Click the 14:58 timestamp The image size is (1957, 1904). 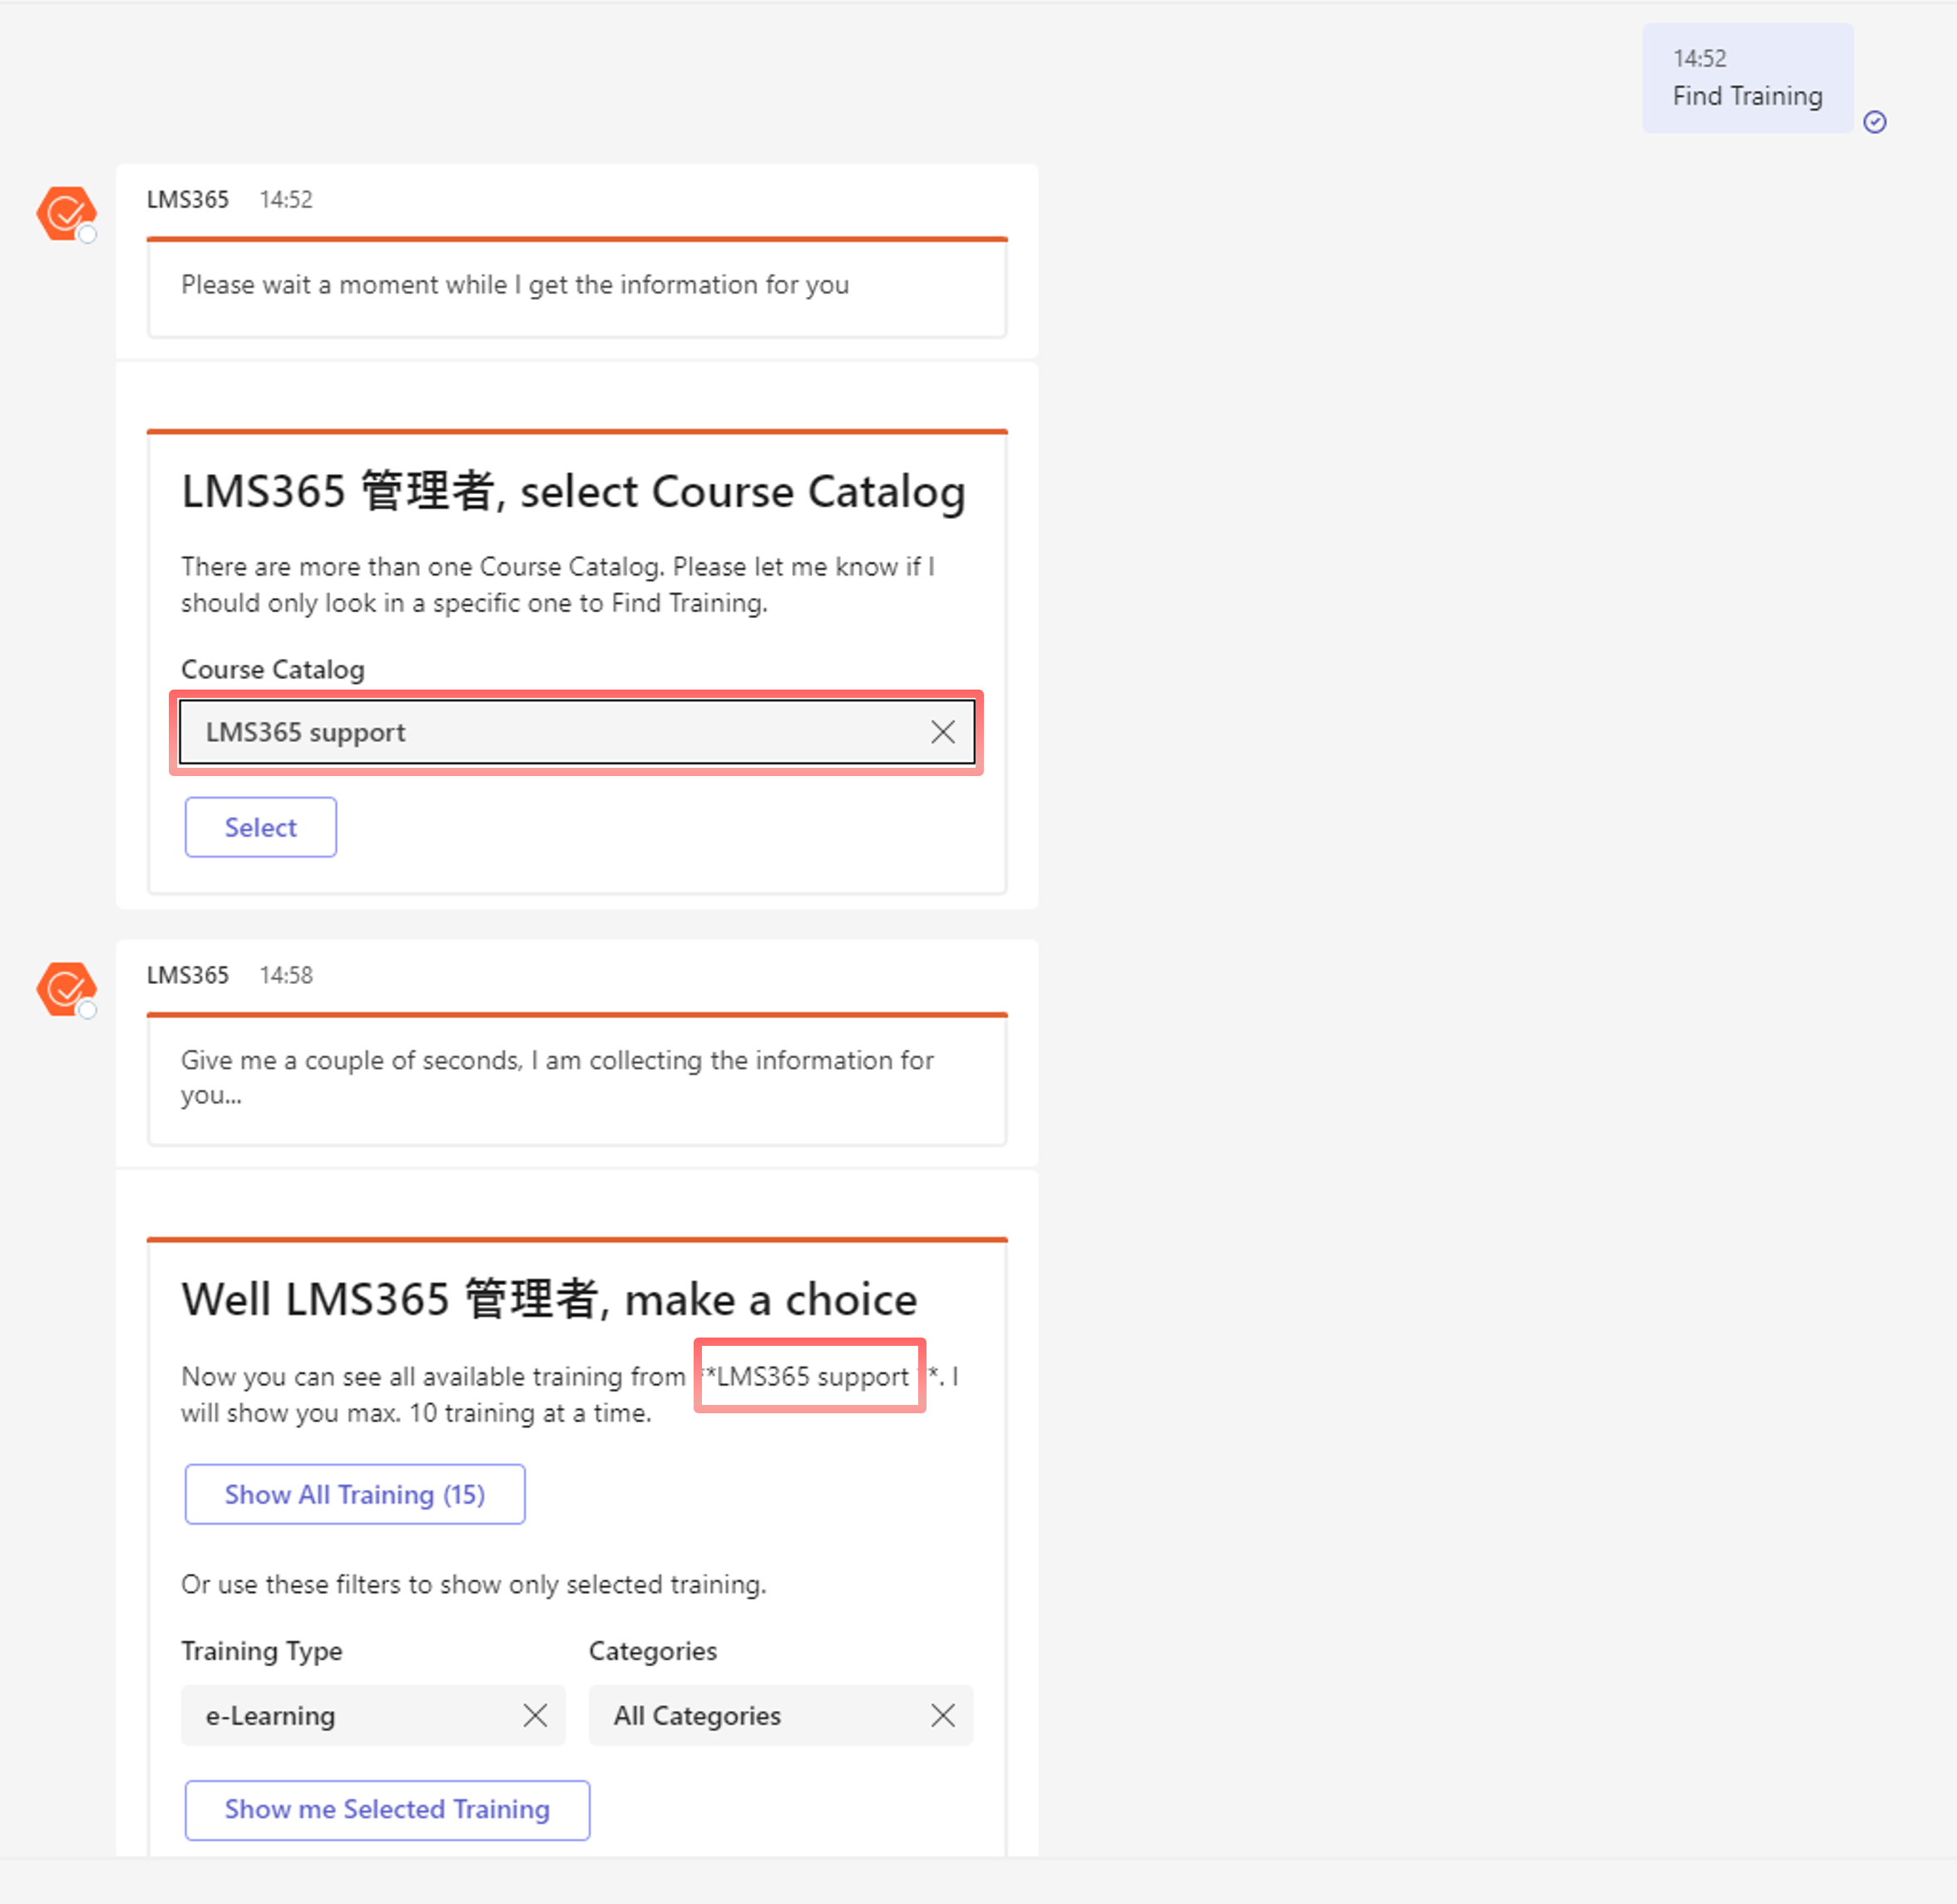point(286,976)
